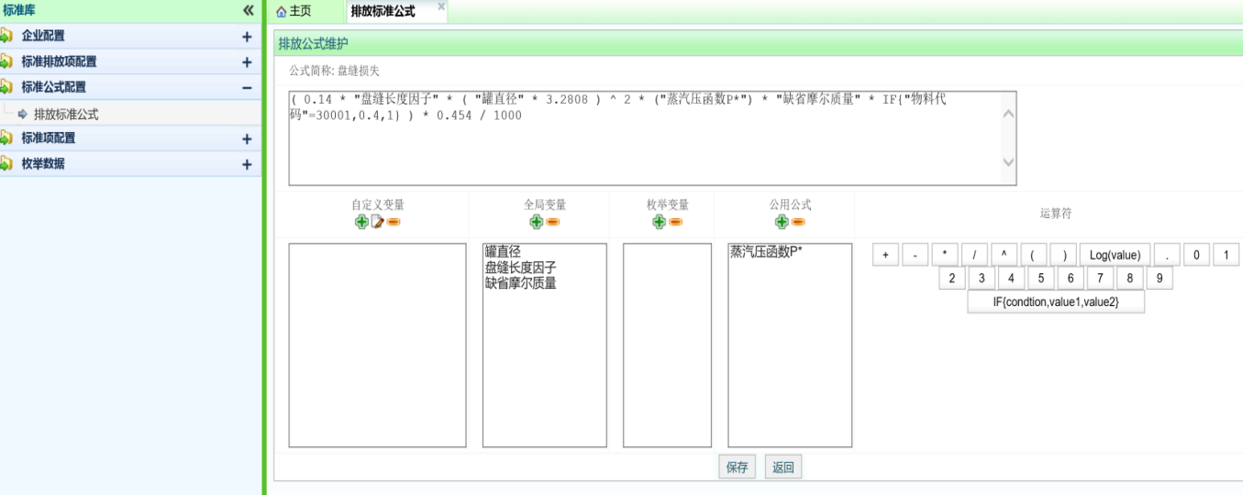1243x495 pixels.
Task: Remove 自定义变量 with the minus icon
Action: click(x=393, y=222)
